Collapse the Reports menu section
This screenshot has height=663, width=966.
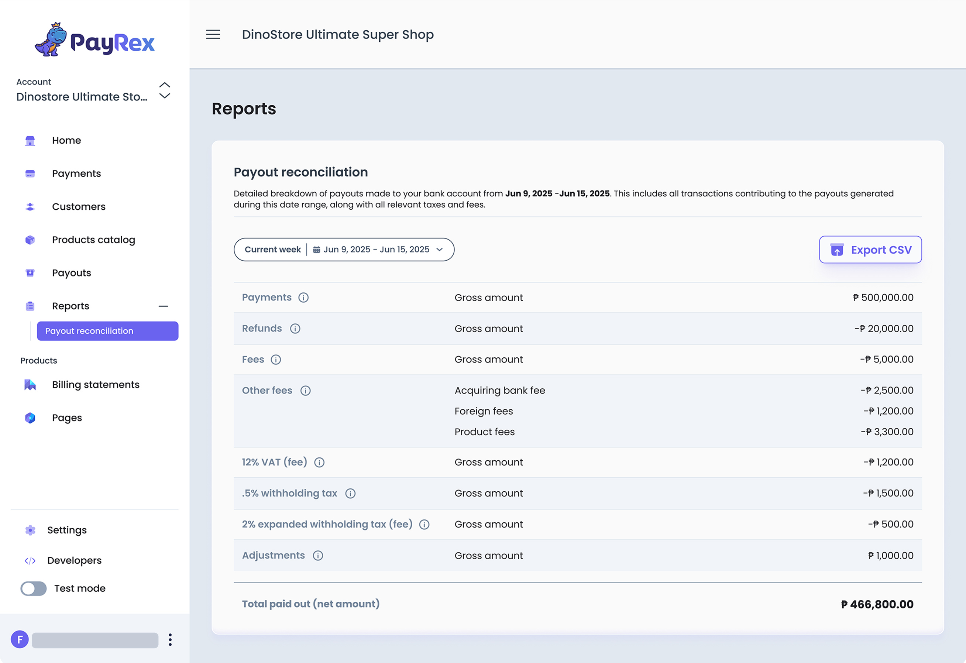coord(164,306)
